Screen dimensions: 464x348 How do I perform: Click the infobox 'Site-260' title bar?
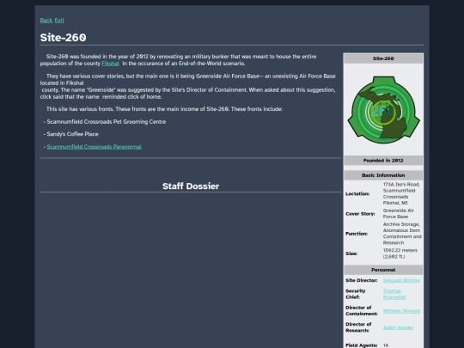pyautogui.click(x=383, y=58)
